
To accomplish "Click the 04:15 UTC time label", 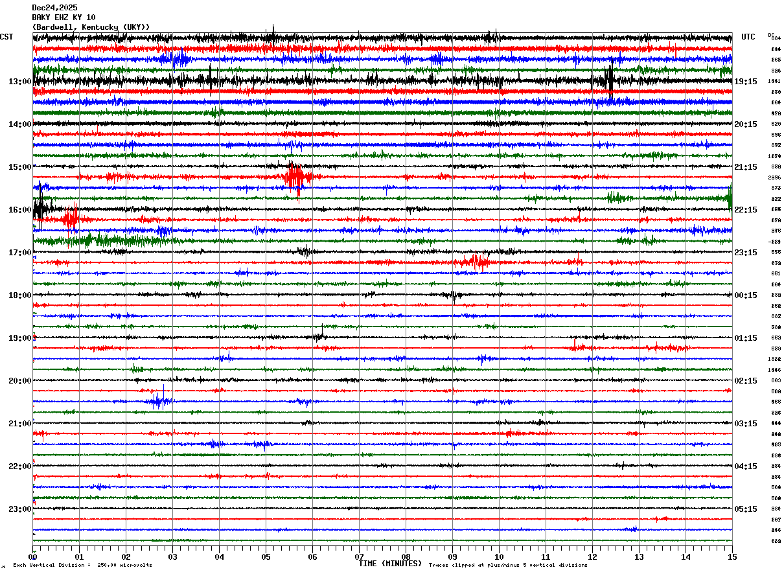I will [x=745, y=466].
